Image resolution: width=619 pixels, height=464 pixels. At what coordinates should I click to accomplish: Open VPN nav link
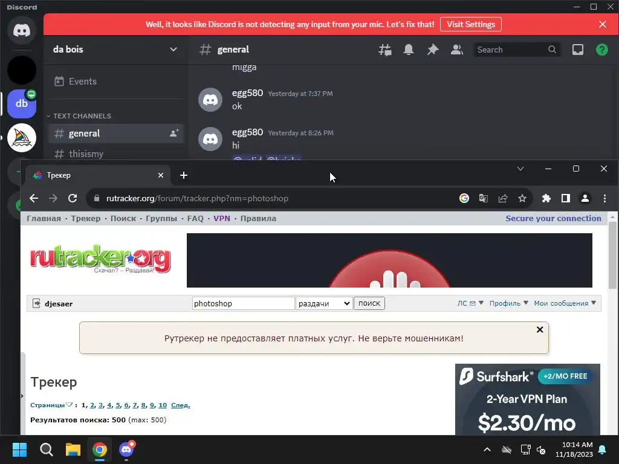tap(222, 219)
